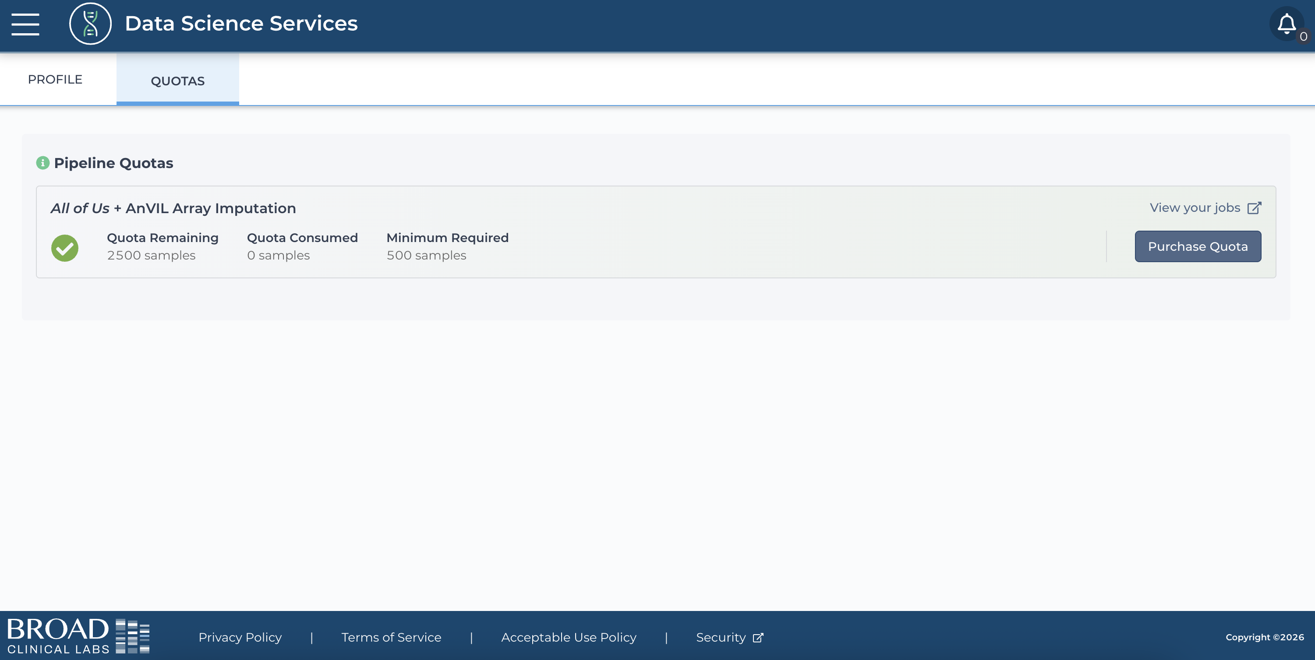The height and width of the screenshot is (660, 1315).
Task: Click the Purchase Quota button
Action: pos(1198,246)
